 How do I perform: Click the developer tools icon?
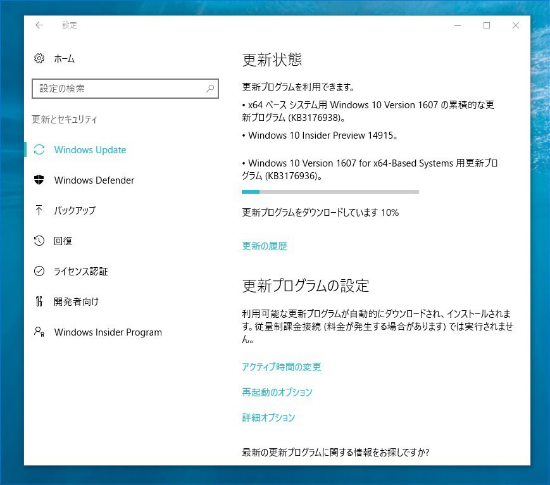(39, 301)
